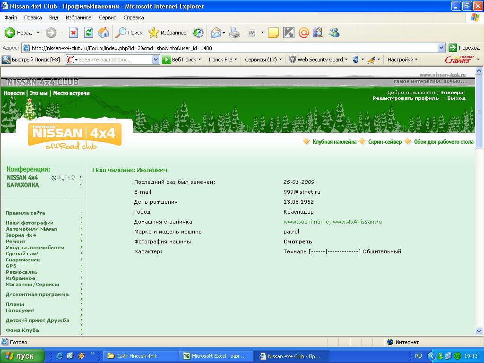Screen dimensions: 484x363
Task: Click the K icon in the toolbar
Action: click(x=289, y=33)
